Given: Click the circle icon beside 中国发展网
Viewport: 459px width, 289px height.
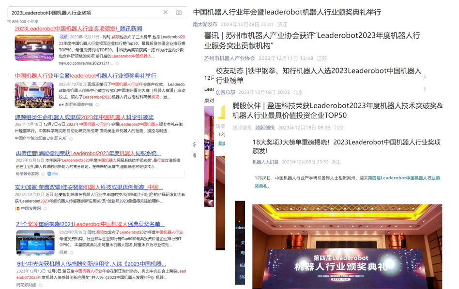Looking at the screenshot, I should tap(45, 209).
